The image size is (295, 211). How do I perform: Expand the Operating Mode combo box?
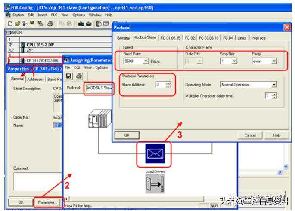click(x=274, y=85)
